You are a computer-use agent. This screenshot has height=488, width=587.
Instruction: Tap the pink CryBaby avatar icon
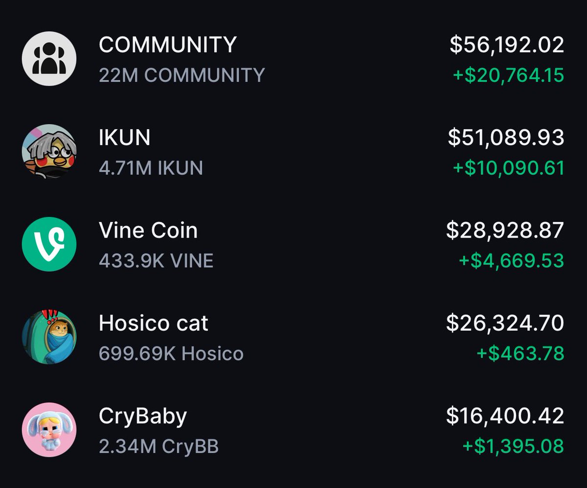click(49, 430)
